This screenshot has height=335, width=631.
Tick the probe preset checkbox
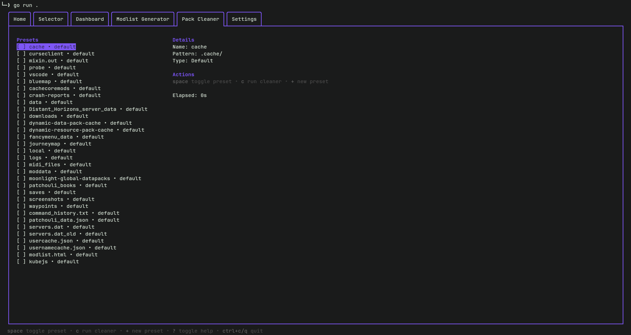[x=21, y=68]
